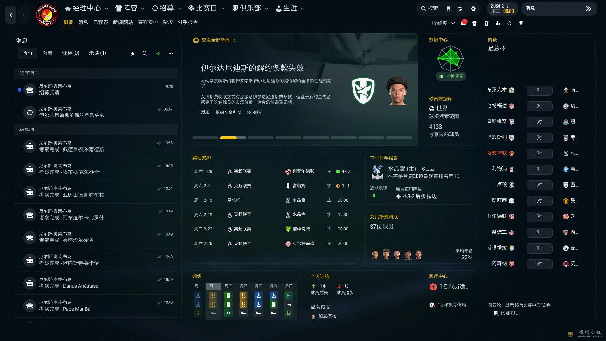
Task: Switch to the 日程表 tab
Action: click(x=101, y=22)
